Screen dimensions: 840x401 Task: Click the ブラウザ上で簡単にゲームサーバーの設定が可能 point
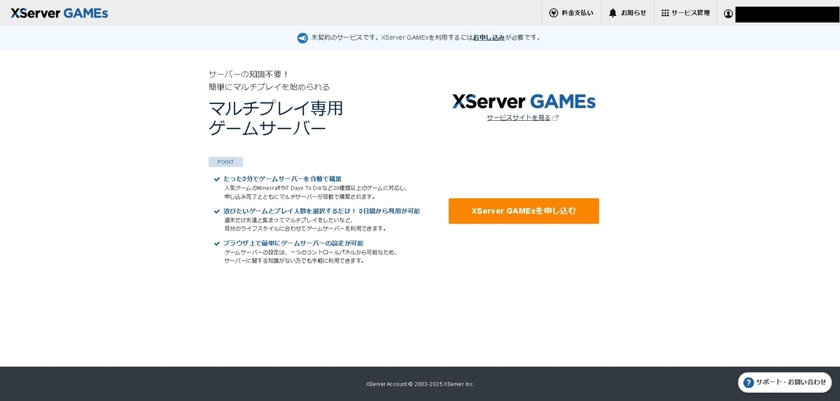[293, 243]
